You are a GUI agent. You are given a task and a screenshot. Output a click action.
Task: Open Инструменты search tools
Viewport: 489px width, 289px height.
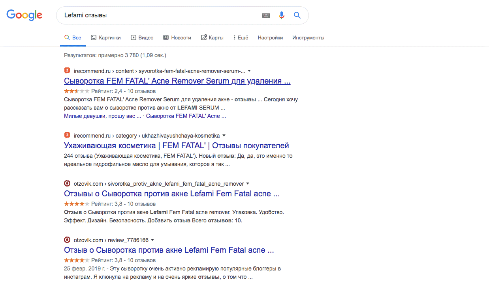click(x=308, y=37)
